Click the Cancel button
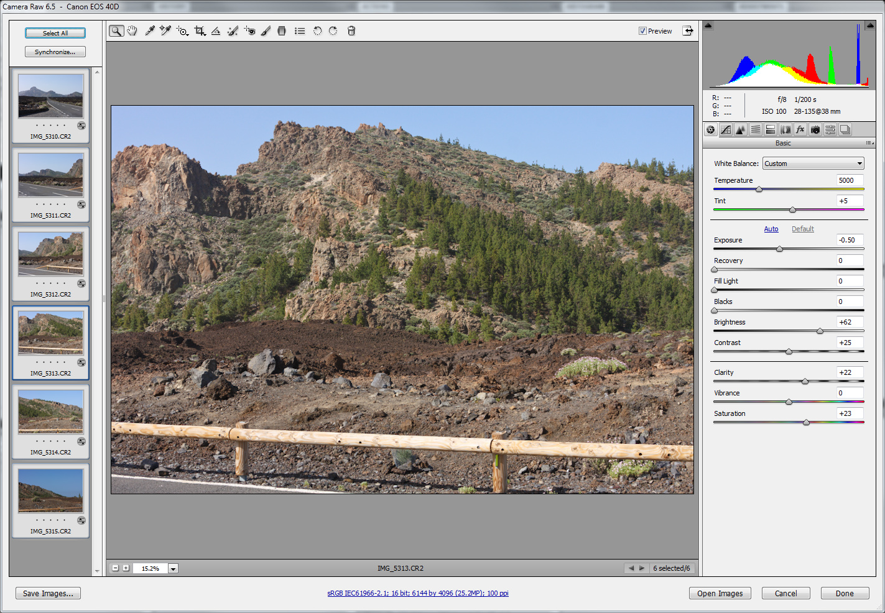 (x=786, y=594)
